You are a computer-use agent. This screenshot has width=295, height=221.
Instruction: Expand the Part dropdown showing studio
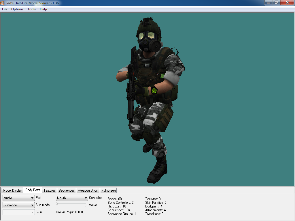click(x=19, y=198)
